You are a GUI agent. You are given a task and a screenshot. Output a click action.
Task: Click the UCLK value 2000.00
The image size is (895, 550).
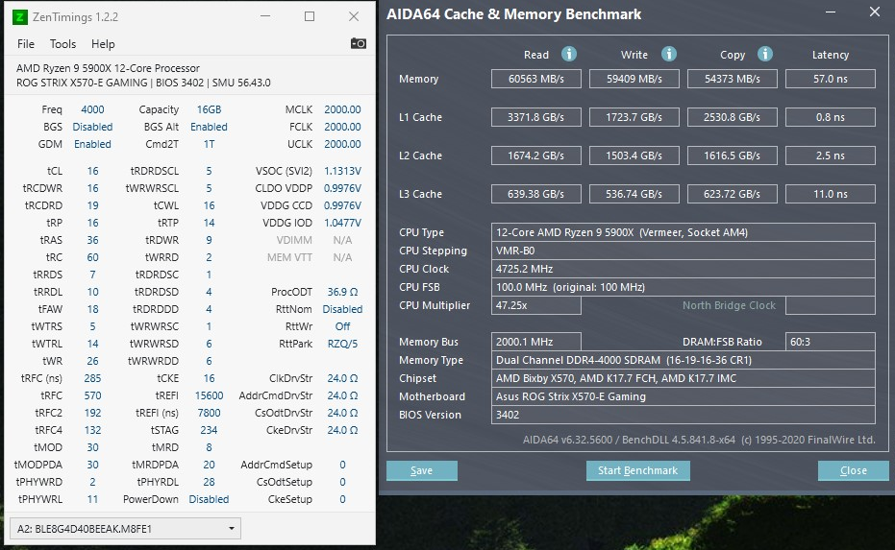coord(342,144)
